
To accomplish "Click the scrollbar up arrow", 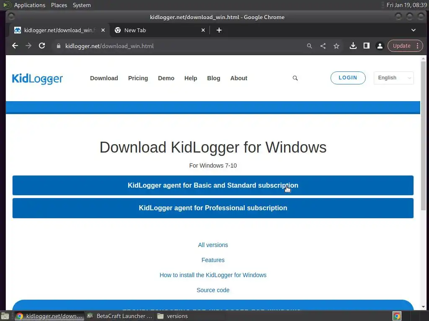I will click(423, 59).
